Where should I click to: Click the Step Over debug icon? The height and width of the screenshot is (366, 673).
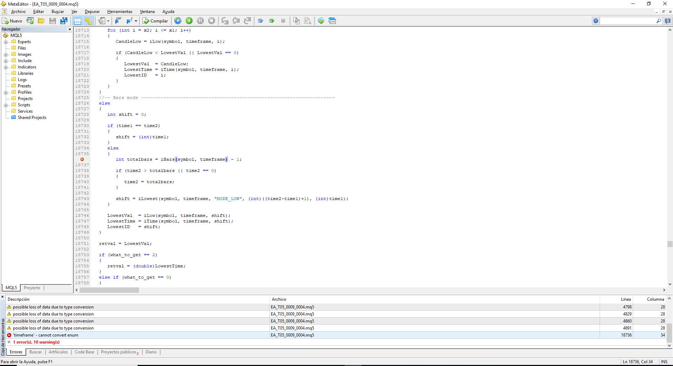(x=236, y=21)
